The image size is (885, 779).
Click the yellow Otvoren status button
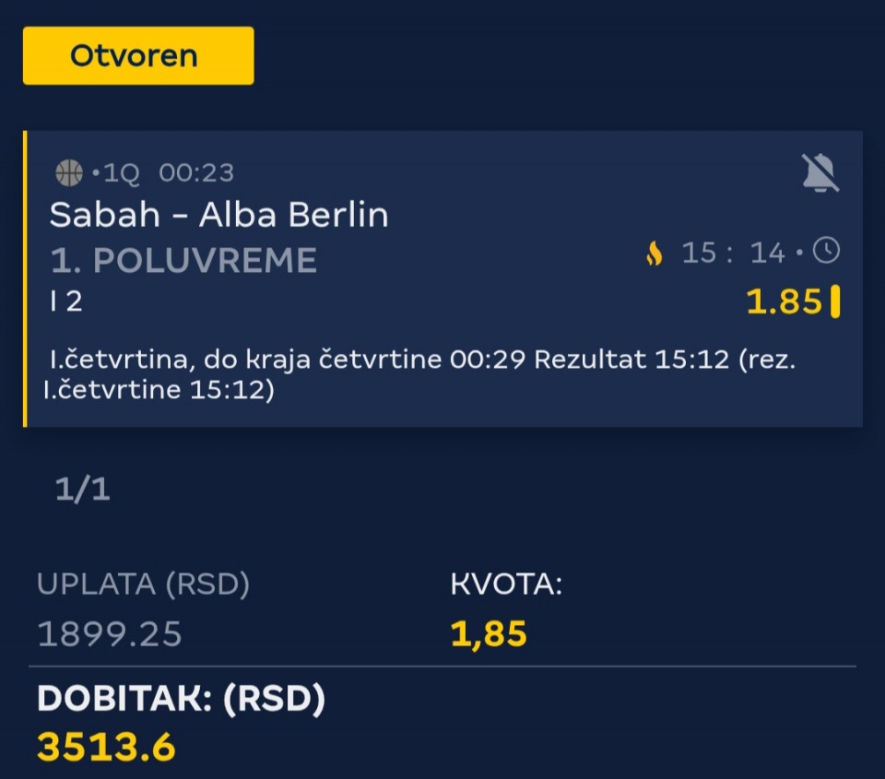138,55
